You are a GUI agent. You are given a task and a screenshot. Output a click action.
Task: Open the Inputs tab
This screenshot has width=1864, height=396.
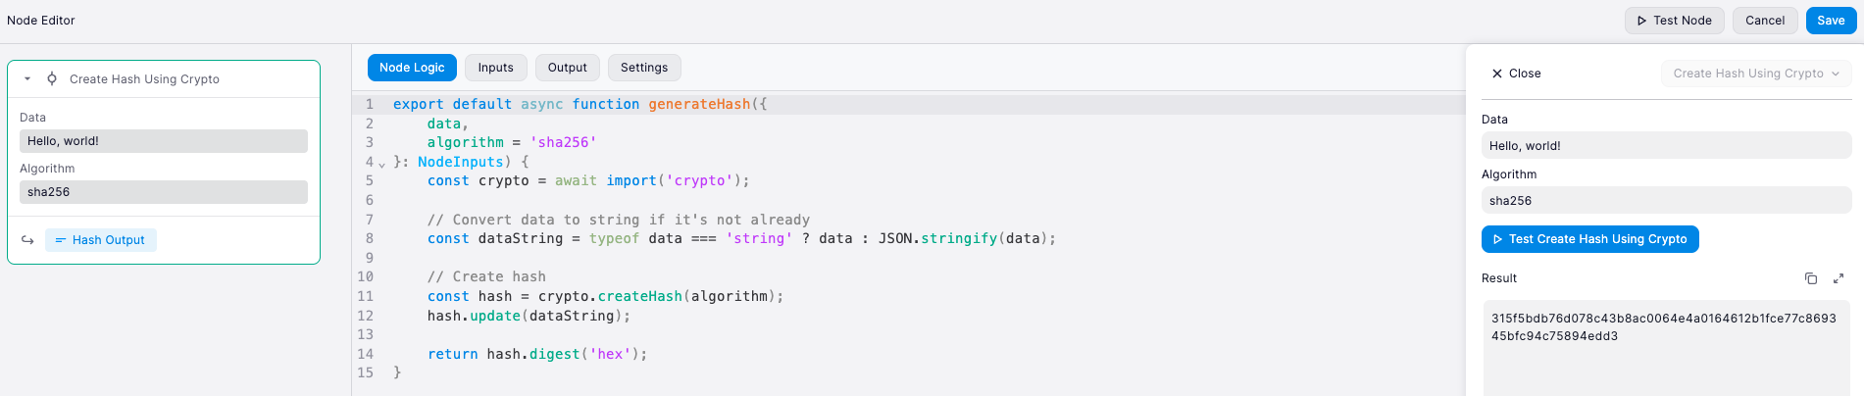coord(496,68)
